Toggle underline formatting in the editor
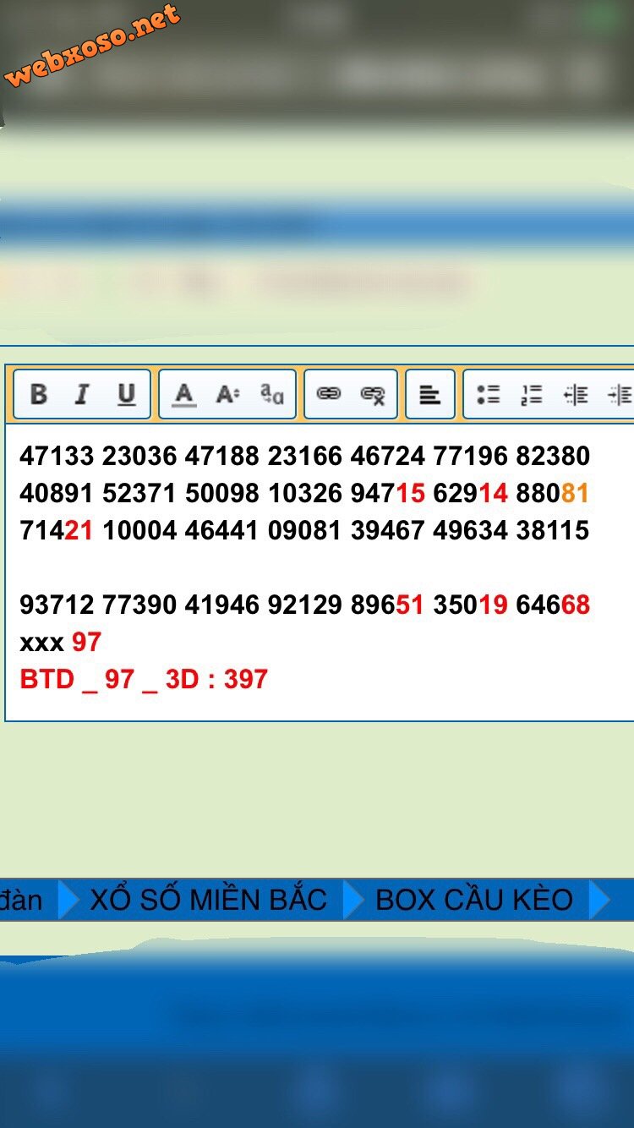The image size is (634, 1128). tap(126, 394)
